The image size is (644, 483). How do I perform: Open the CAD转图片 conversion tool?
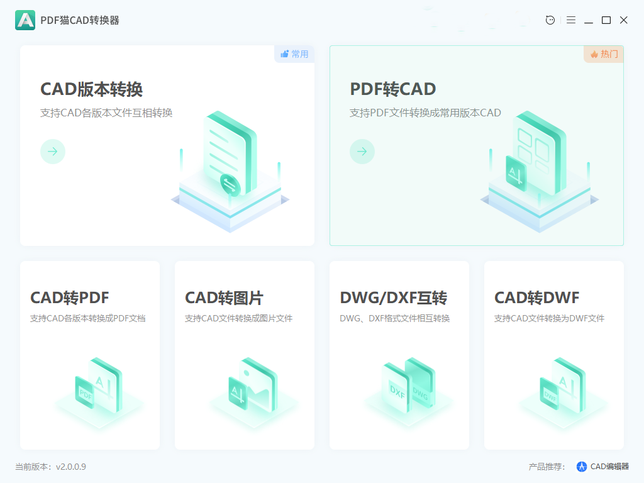coord(244,355)
